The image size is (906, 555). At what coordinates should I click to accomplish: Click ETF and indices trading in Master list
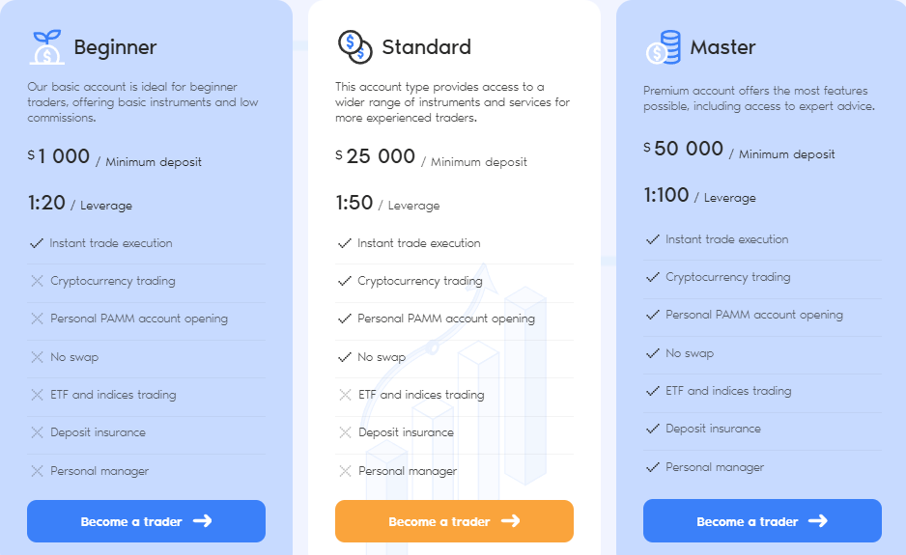coord(728,391)
